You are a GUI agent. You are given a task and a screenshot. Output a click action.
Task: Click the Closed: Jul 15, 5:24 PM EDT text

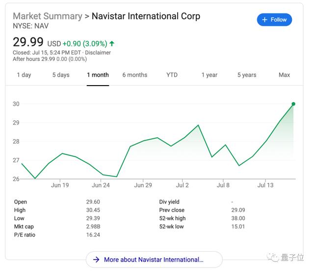pyautogui.click(x=47, y=53)
